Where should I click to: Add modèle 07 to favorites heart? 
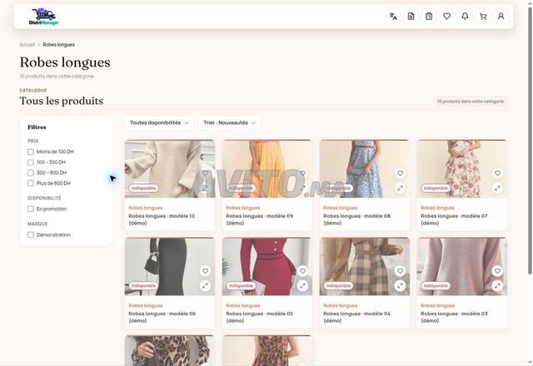point(497,173)
